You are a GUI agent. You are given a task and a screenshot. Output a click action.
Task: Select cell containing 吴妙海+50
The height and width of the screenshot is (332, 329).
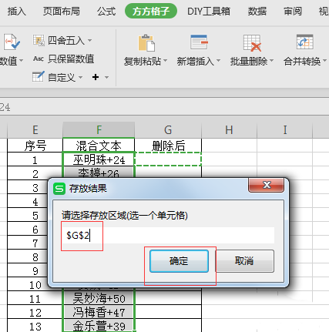(x=99, y=298)
